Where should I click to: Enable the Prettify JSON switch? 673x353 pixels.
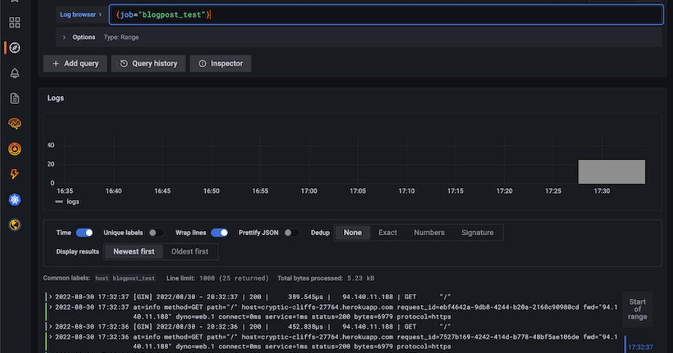pyautogui.click(x=291, y=233)
